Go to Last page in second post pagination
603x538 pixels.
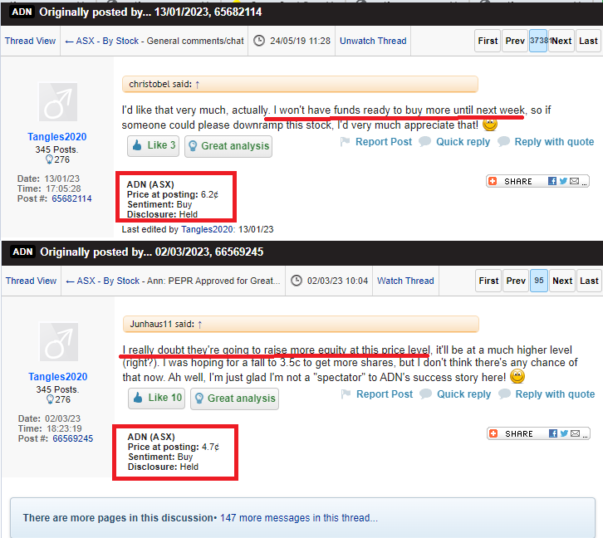(589, 281)
